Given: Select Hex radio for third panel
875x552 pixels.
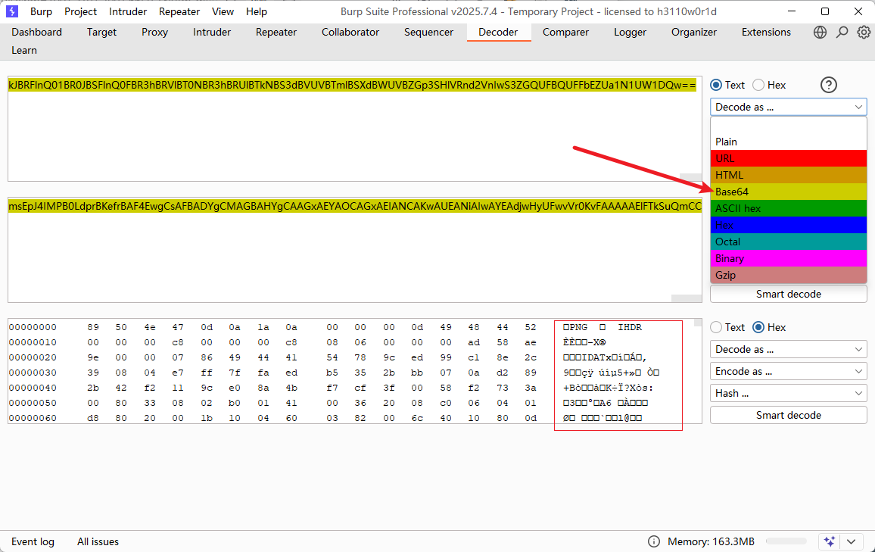Looking at the screenshot, I should tap(758, 327).
